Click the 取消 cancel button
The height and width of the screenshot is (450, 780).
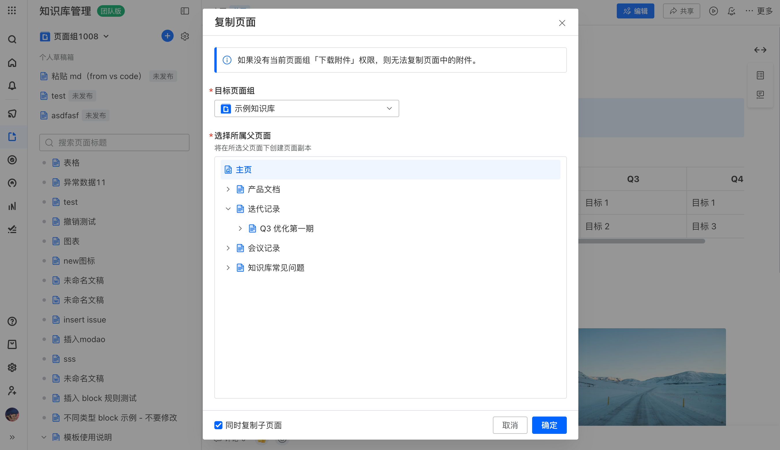coord(510,425)
